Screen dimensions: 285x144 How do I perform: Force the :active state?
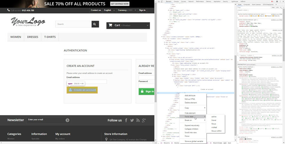pyautogui.click(x=216, y=117)
